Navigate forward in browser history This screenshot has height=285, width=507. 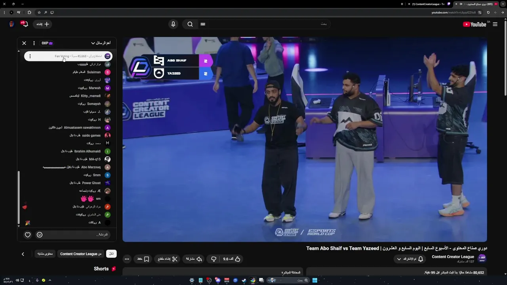(x=495, y=12)
